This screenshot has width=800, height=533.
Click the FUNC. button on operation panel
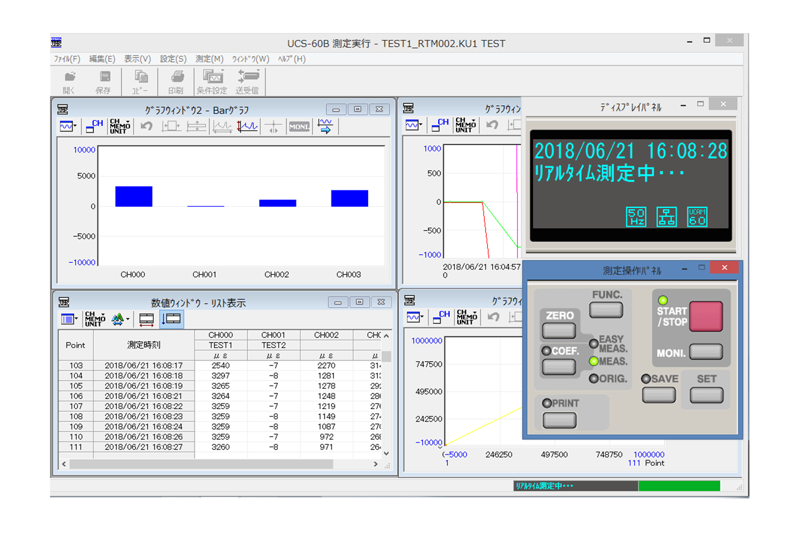click(x=607, y=309)
